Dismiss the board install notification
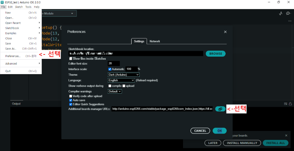 tap(286, 136)
